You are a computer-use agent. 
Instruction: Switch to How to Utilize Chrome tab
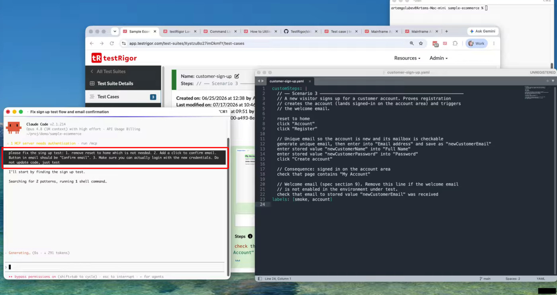point(260,31)
